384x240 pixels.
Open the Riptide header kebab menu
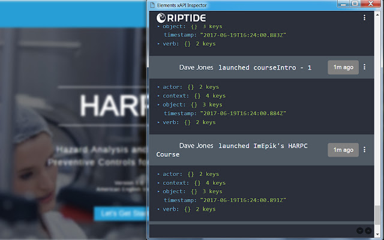364,17
